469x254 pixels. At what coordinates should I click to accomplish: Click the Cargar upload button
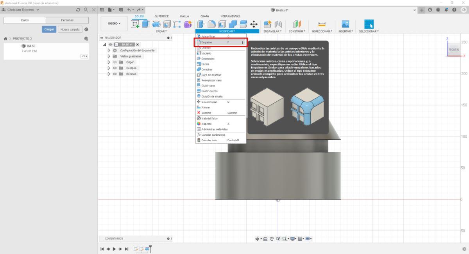(x=49, y=29)
